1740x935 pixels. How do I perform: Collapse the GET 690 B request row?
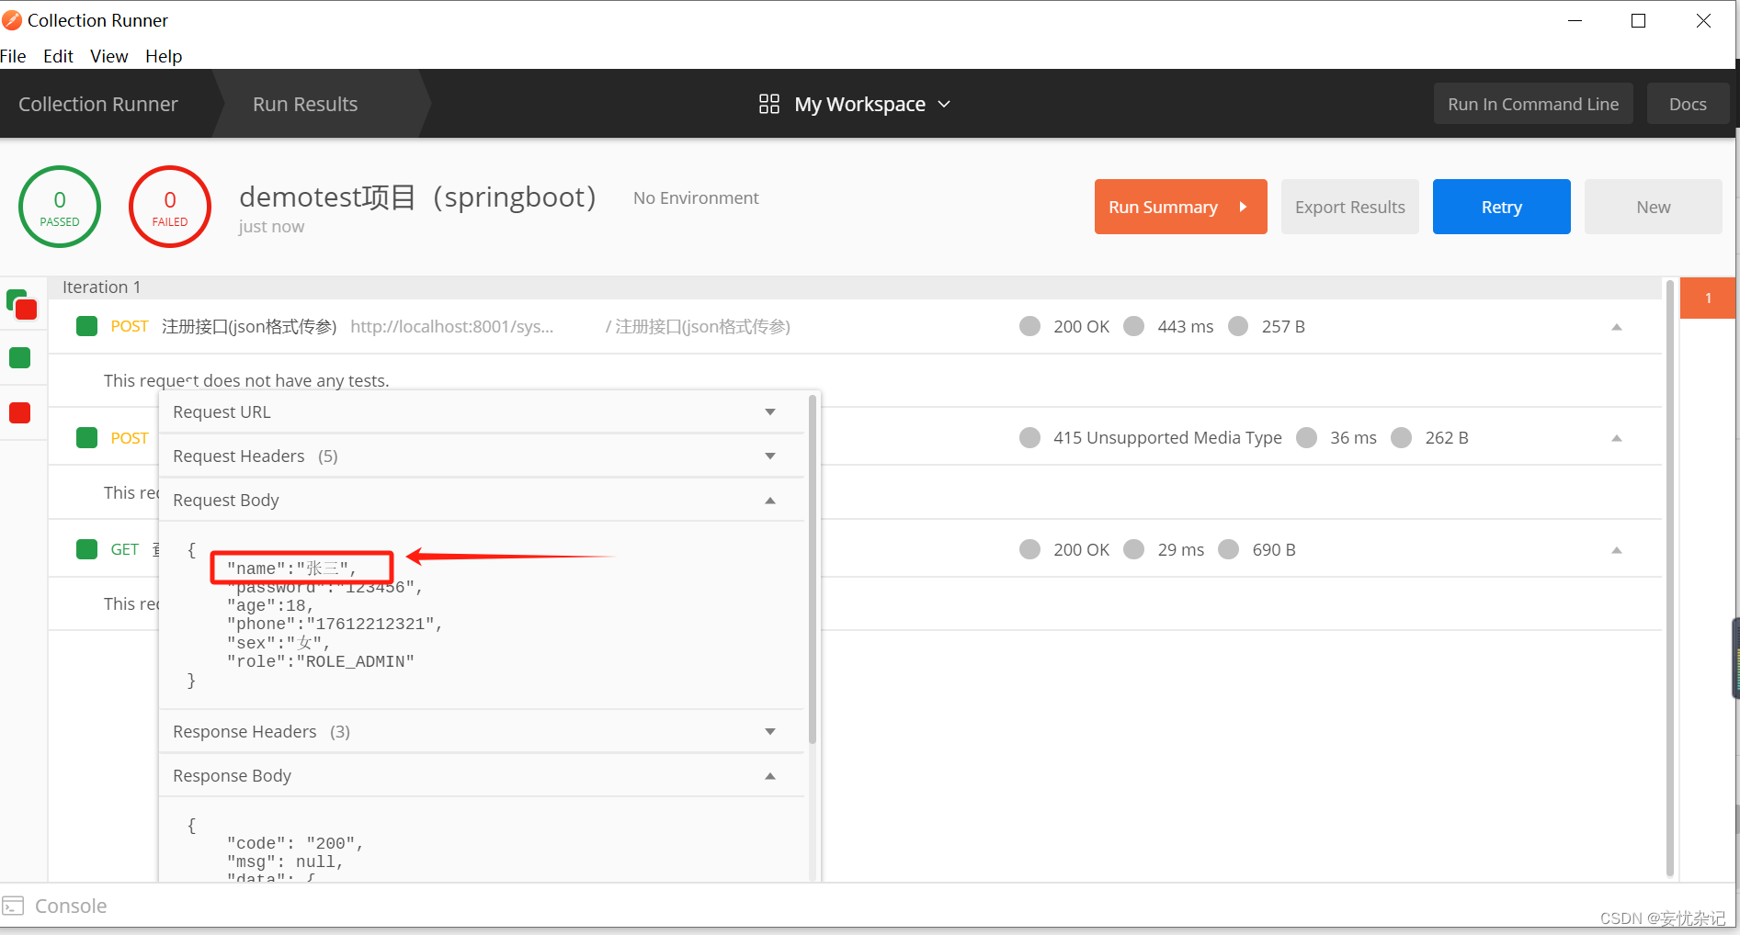click(x=1617, y=550)
